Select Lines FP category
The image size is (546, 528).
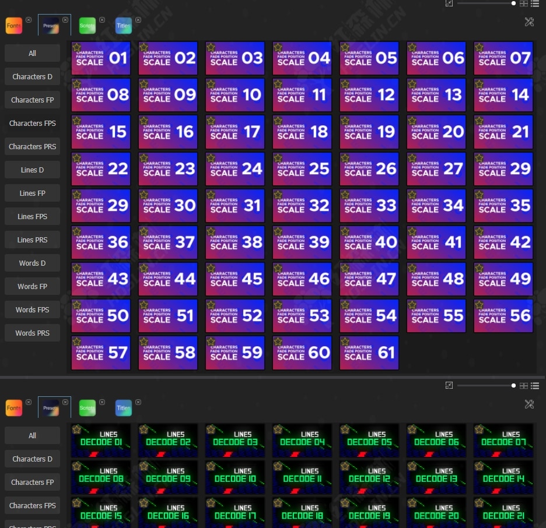[x=33, y=193]
